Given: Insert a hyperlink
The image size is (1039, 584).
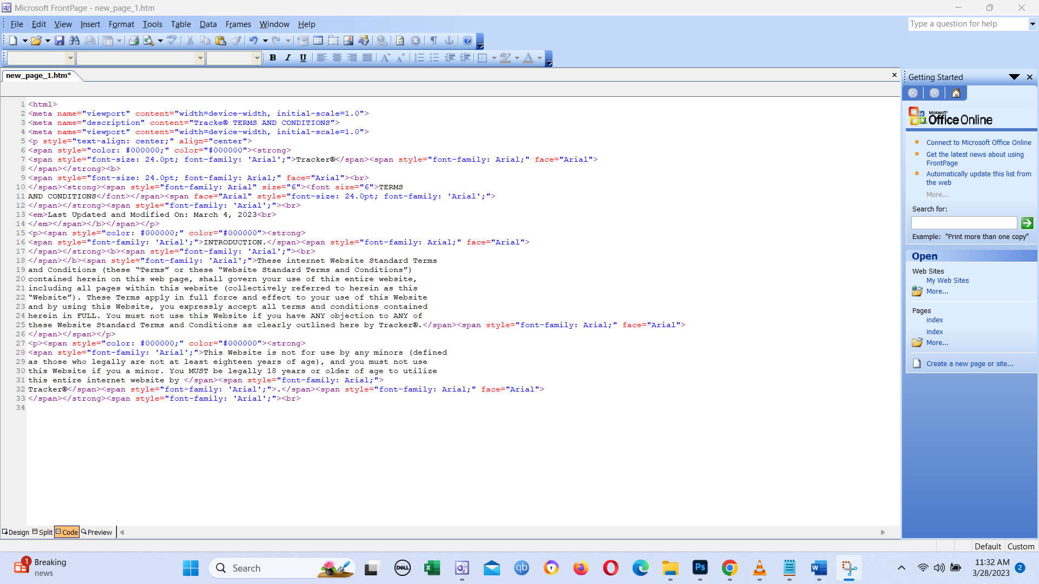Looking at the screenshot, I should pos(382,41).
